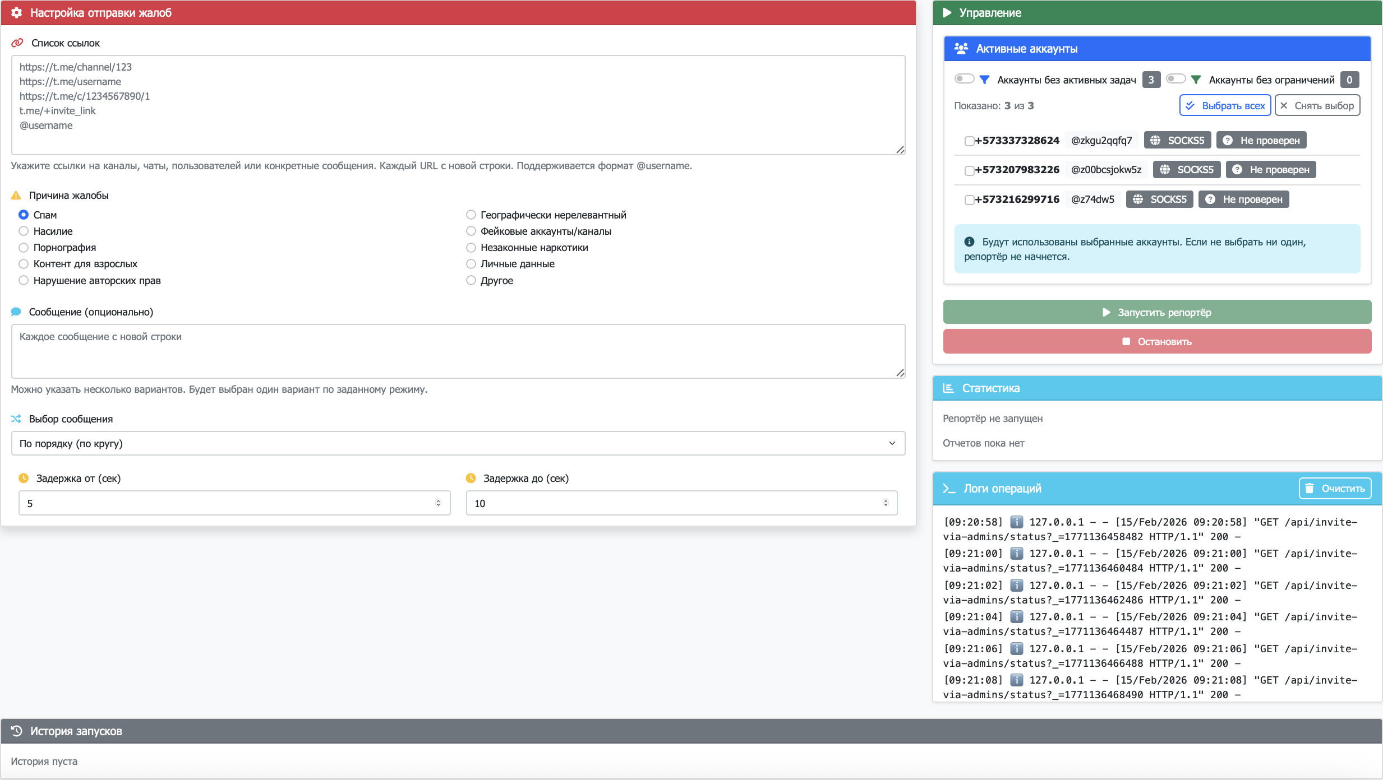
Task: Click Запустить репортёр to start the reporter
Action: tap(1157, 312)
